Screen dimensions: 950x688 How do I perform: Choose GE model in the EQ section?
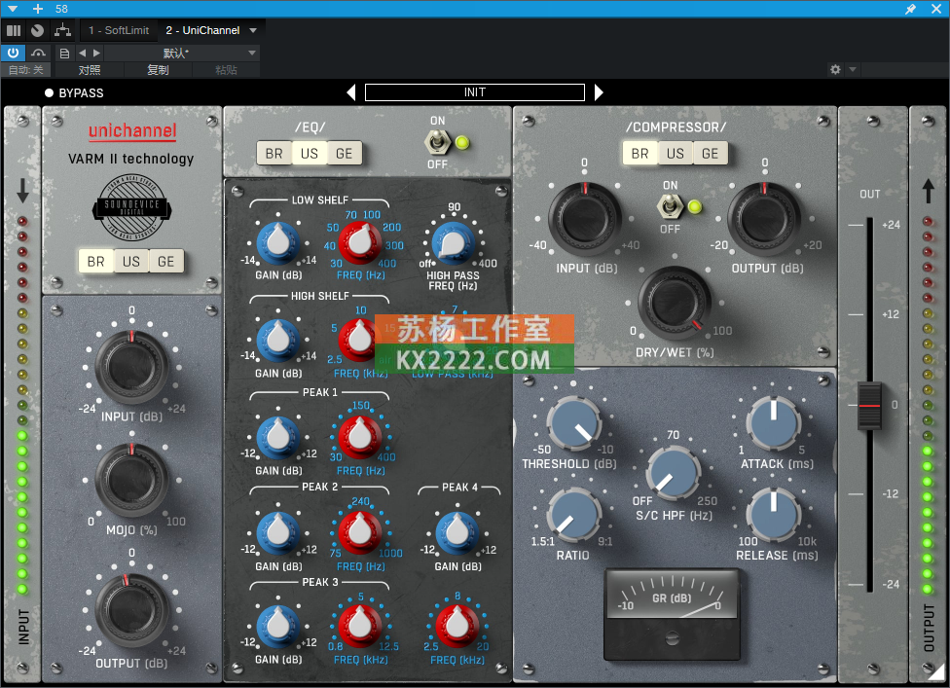[x=345, y=154]
